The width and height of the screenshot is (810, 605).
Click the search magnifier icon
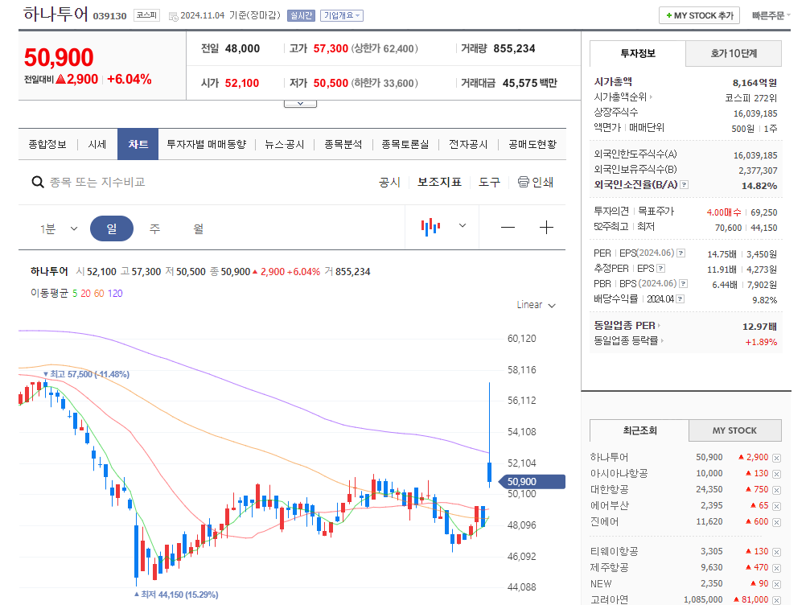pos(37,182)
